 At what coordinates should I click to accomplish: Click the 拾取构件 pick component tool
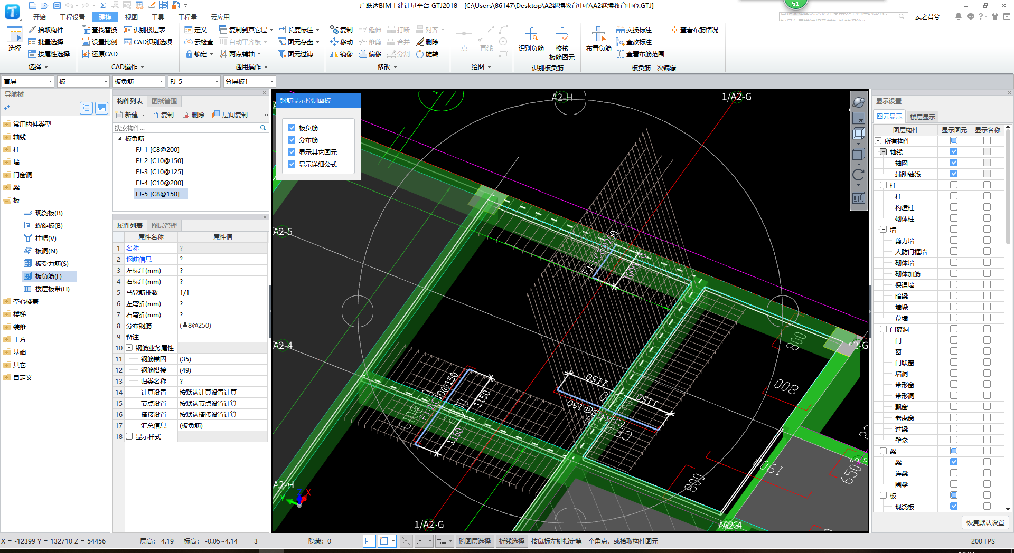pos(46,30)
